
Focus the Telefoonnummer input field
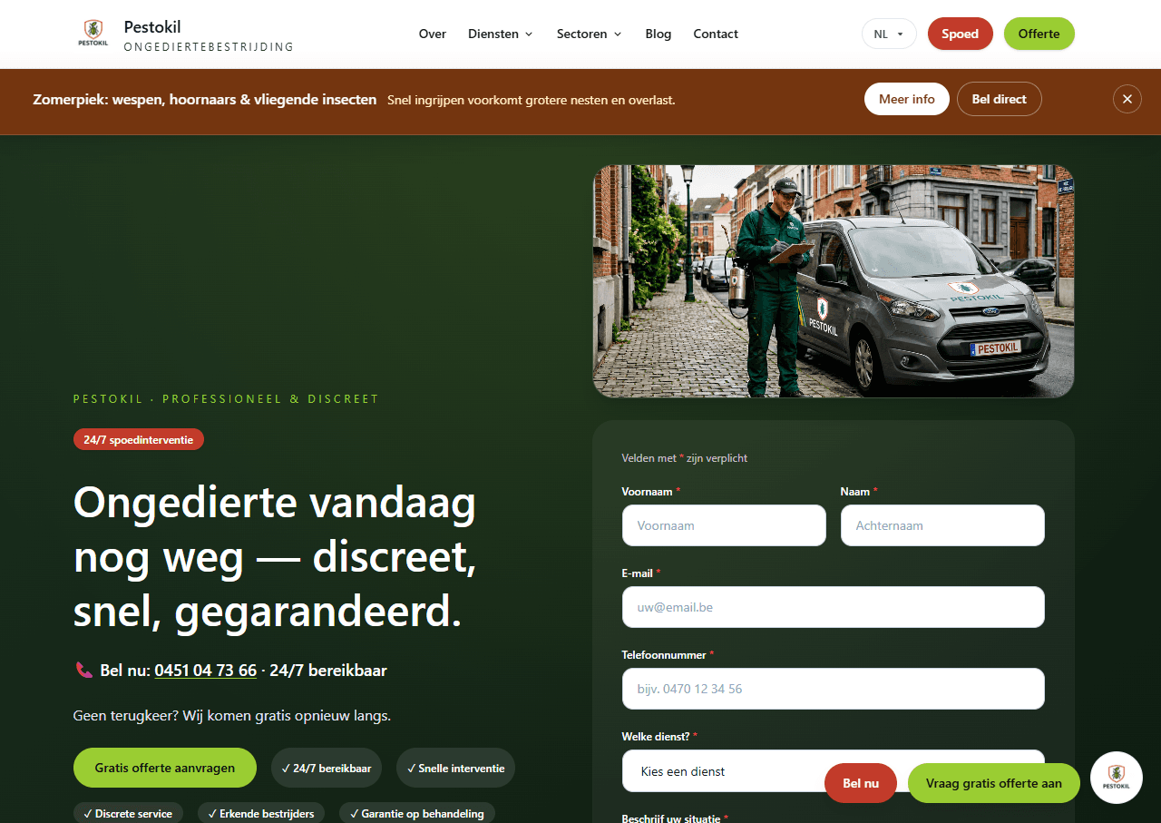[x=834, y=689]
